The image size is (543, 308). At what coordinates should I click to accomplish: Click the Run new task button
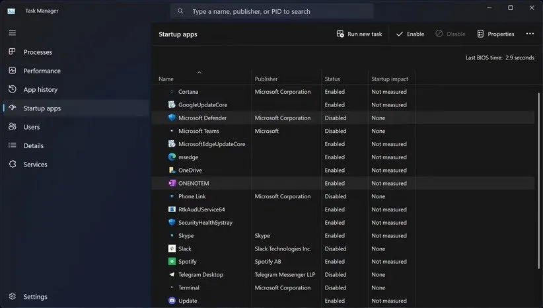pos(359,34)
